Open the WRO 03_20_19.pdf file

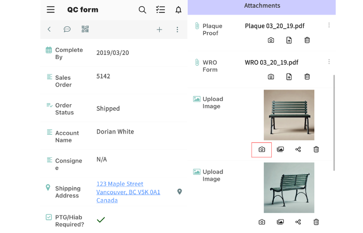271,63
